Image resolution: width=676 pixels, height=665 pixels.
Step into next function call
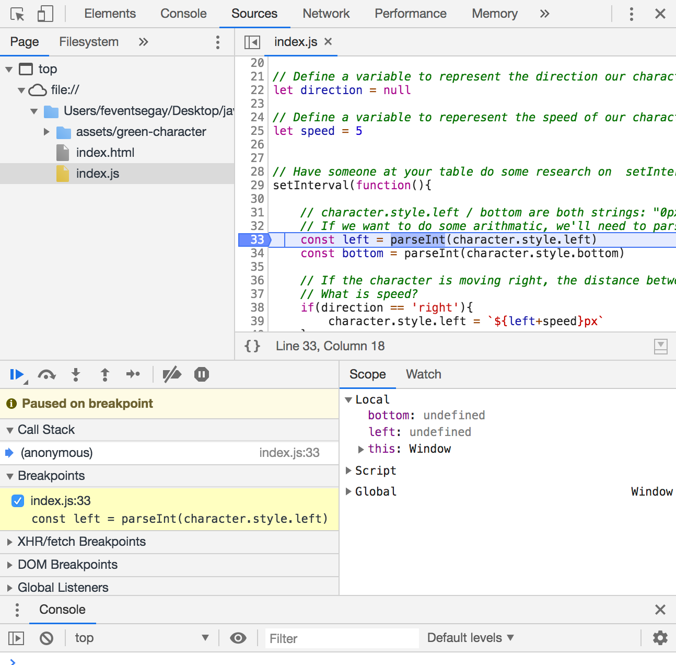[x=76, y=374]
